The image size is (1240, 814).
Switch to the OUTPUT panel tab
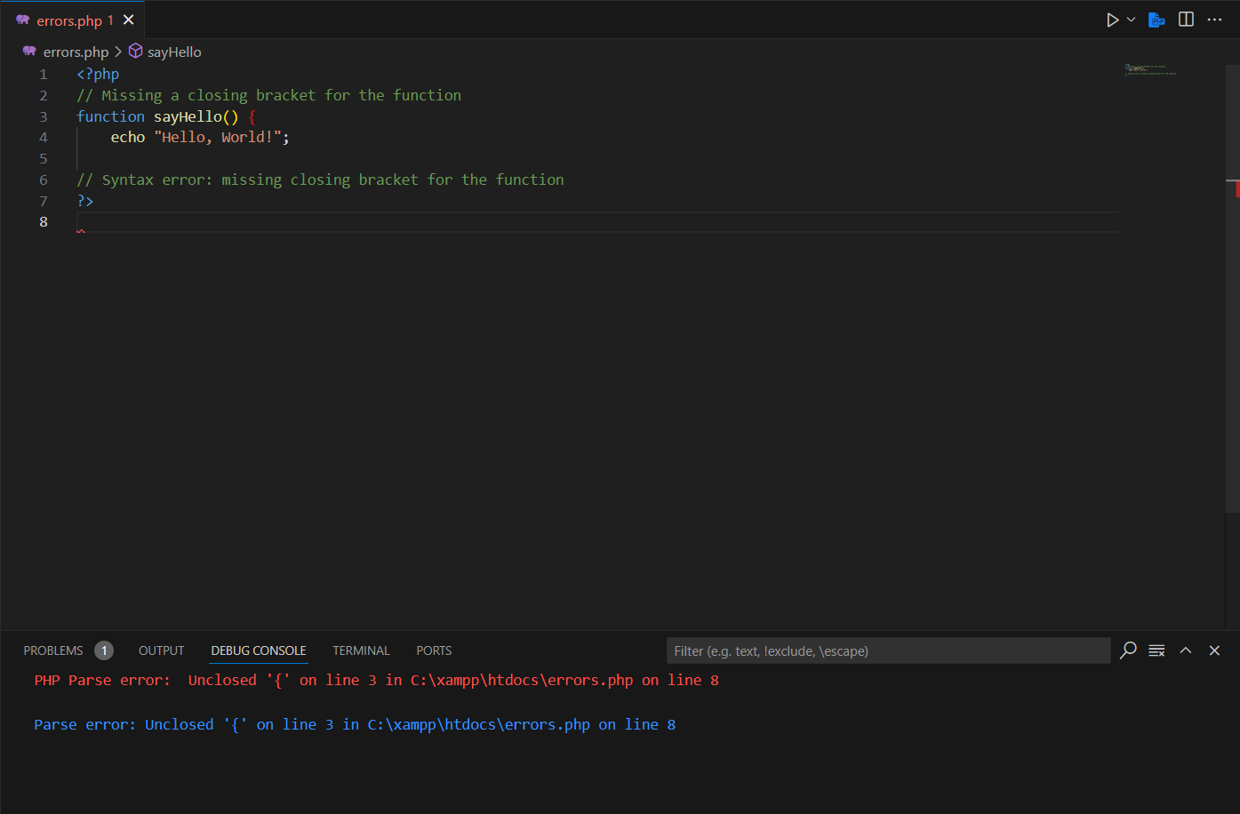[x=162, y=650]
